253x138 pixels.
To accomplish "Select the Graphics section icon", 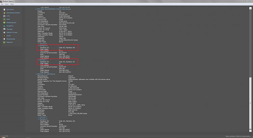I will pyautogui.click(x=4, y=26).
